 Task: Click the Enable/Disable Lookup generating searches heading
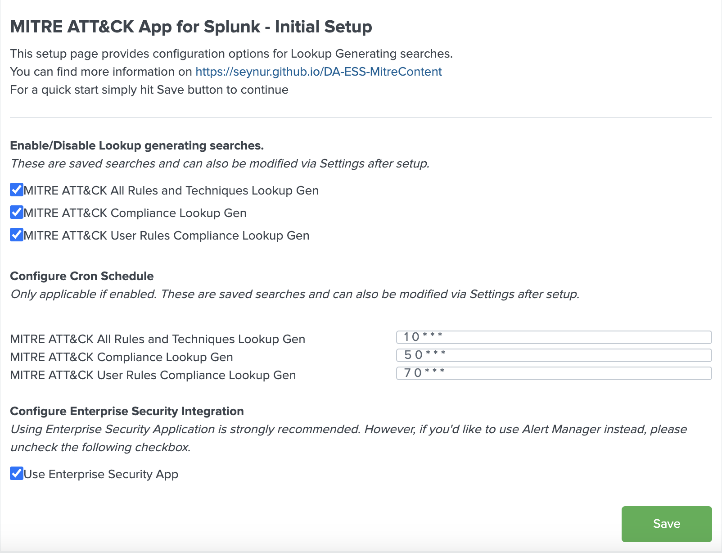[x=137, y=145]
